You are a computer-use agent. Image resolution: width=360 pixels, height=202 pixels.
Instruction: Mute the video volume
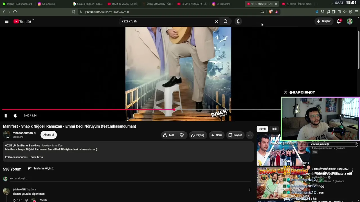(x=15, y=116)
